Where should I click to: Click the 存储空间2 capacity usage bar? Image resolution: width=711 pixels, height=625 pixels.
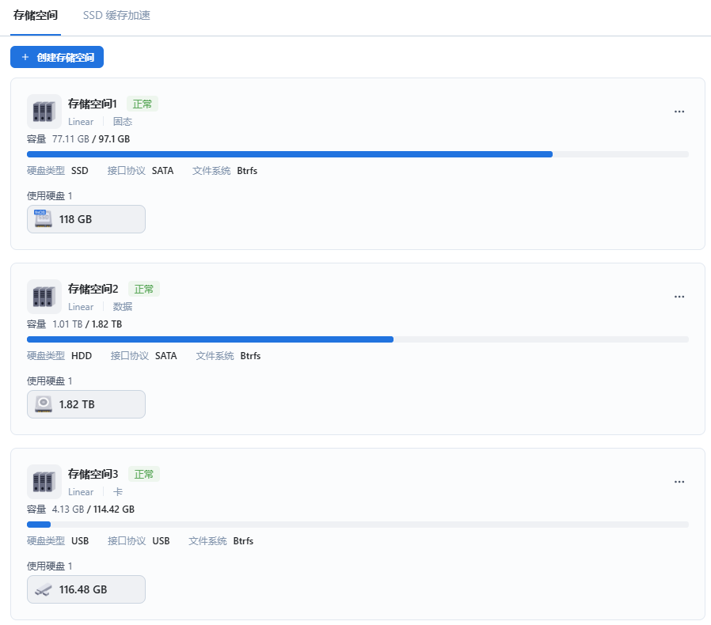click(357, 339)
